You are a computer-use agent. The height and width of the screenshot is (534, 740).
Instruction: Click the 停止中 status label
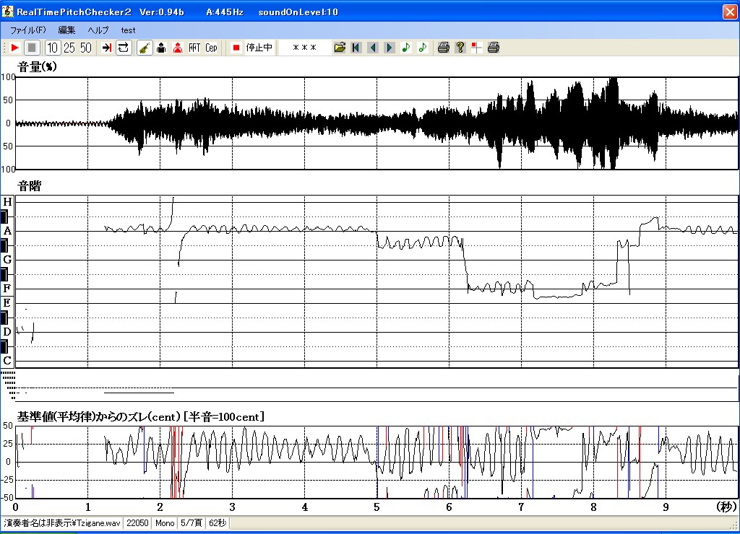pos(259,48)
